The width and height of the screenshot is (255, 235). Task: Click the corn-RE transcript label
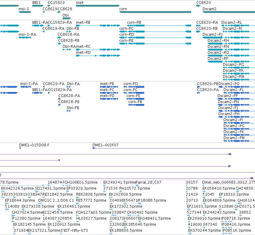[126, 41]
